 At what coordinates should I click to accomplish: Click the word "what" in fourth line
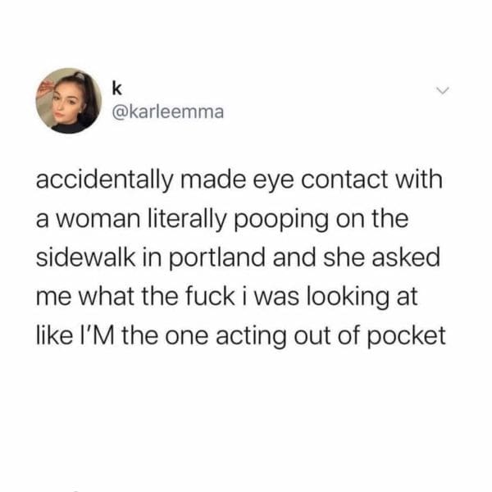point(106,297)
